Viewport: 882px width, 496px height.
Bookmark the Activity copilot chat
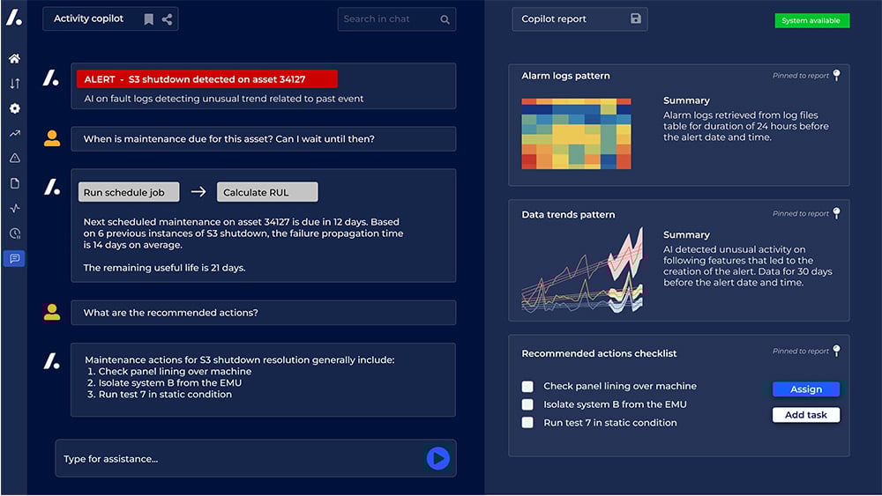click(x=148, y=19)
